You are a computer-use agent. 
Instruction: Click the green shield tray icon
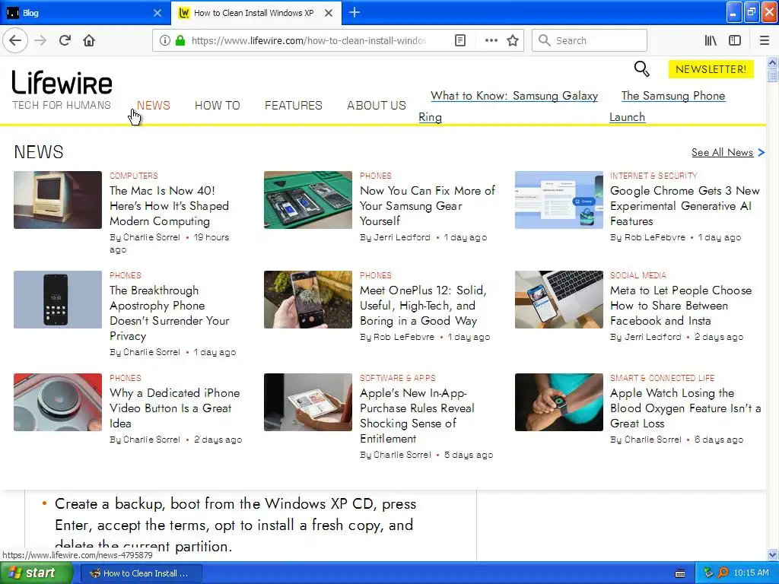coord(708,573)
